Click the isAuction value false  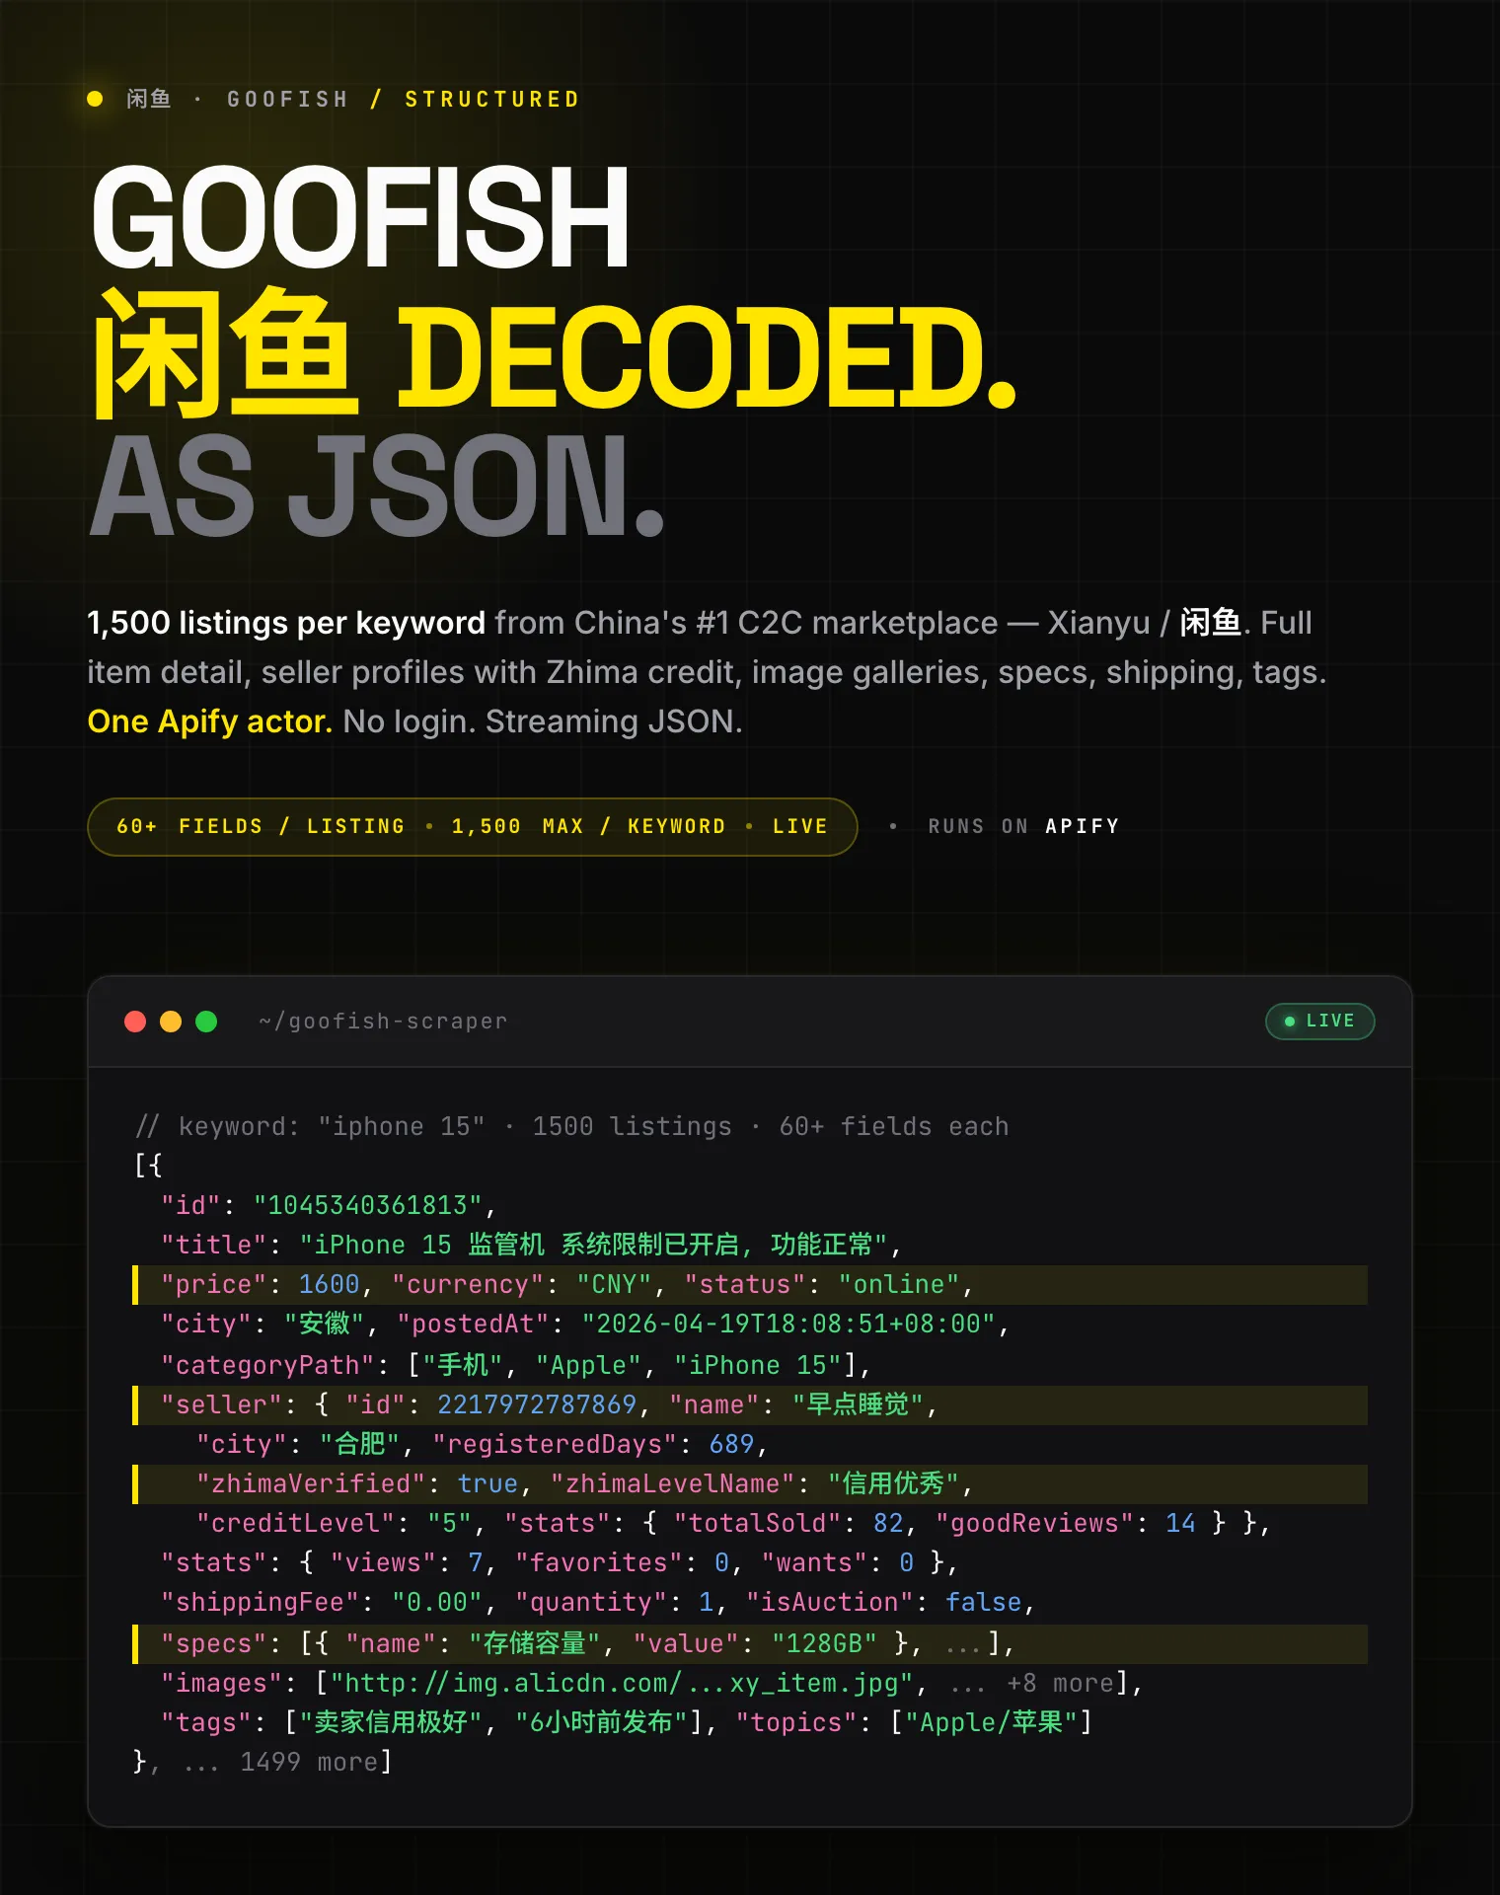(983, 1602)
